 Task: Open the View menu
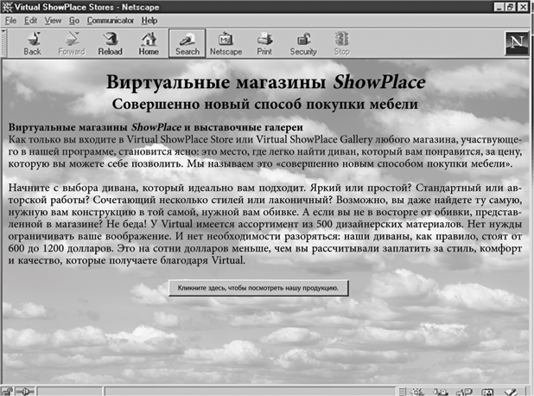[x=53, y=20]
